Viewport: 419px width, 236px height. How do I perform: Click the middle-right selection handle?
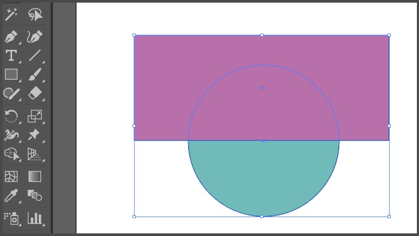(389, 126)
